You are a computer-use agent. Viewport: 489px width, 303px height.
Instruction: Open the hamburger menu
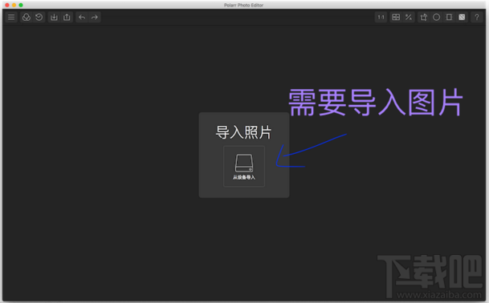(11, 17)
